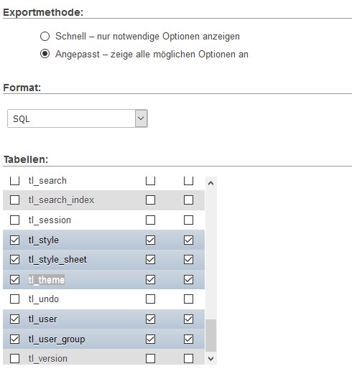Toggle last column checkbox for tl_search_index
The height and width of the screenshot is (384, 352).
(x=188, y=200)
